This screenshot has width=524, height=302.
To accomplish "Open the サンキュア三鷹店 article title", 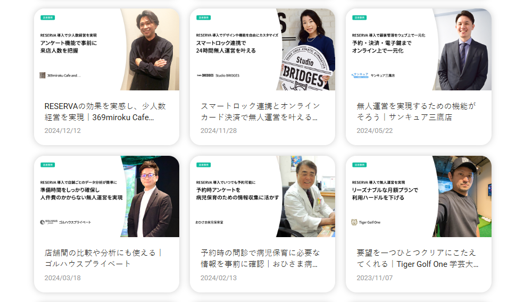I will coord(416,112).
